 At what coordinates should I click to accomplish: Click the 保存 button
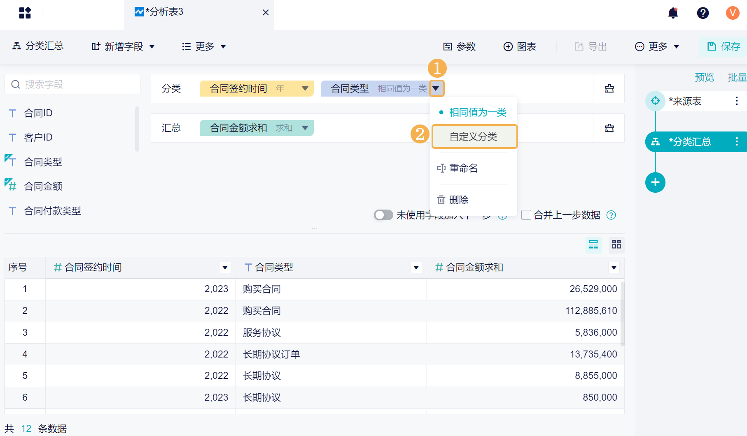click(724, 46)
